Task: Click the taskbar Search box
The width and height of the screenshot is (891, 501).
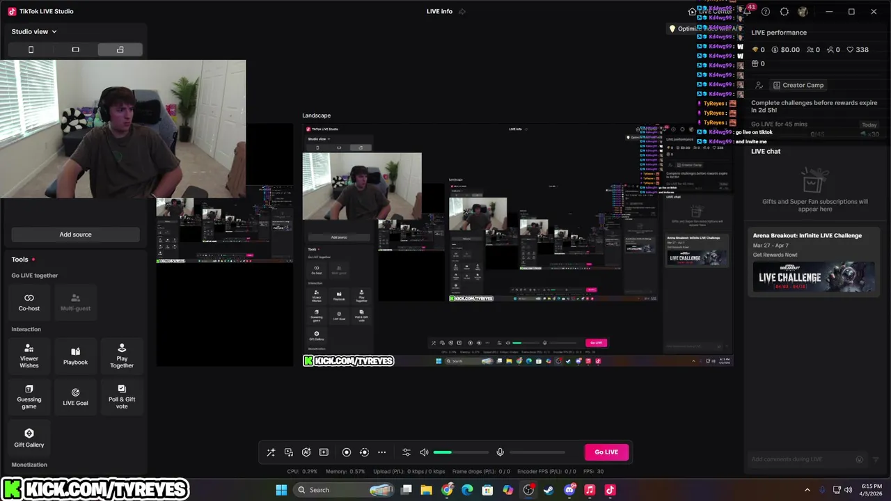Action: click(345, 490)
